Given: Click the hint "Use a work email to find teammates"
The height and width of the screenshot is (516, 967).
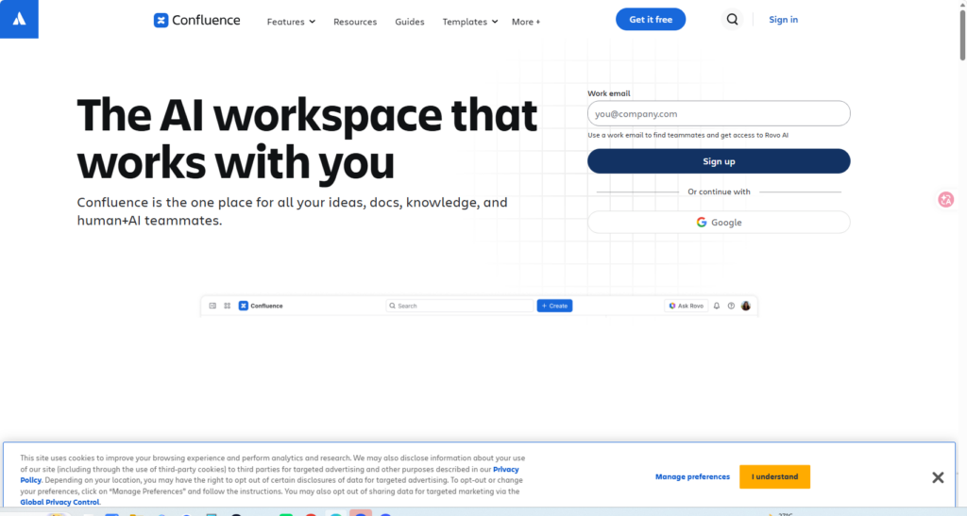Looking at the screenshot, I should coord(646,136).
